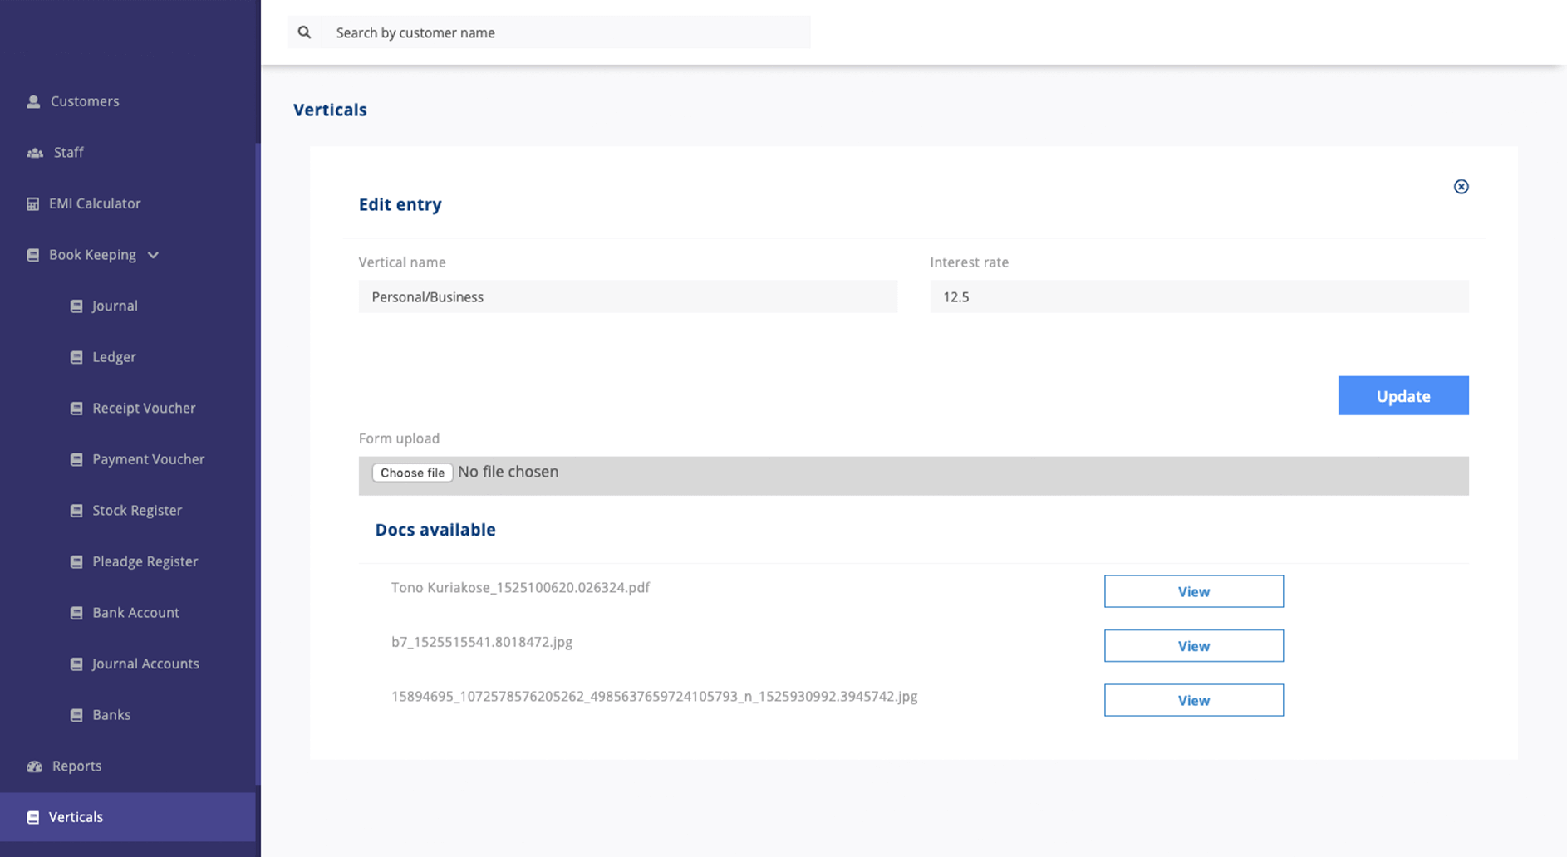
Task: Click the Staff group icon
Action: pyautogui.click(x=35, y=153)
